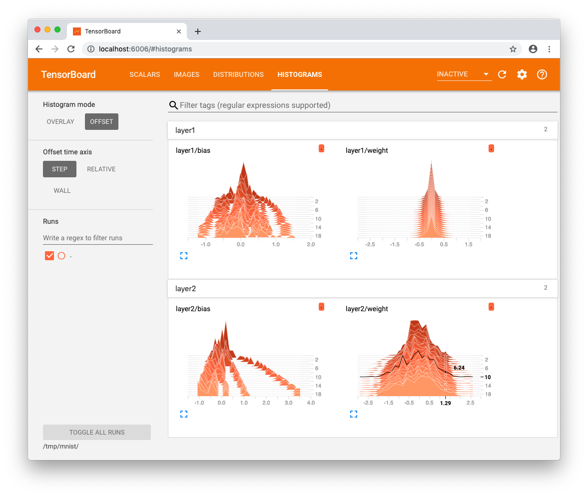This screenshot has height=497, width=588.
Task: Click the /tmp/mnist/ log directory text
Action: coord(61,446)
